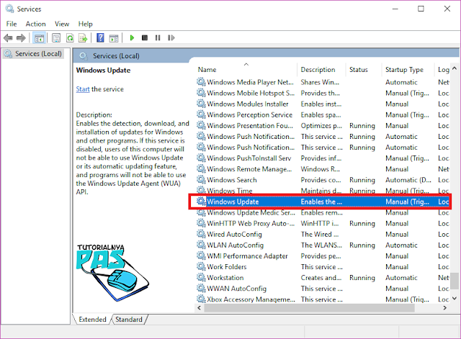Image resolution: width=461 pixels, height=339 pixels.
Task: Select Windows Remote Manage... service
Action: (x=249, y=169)
